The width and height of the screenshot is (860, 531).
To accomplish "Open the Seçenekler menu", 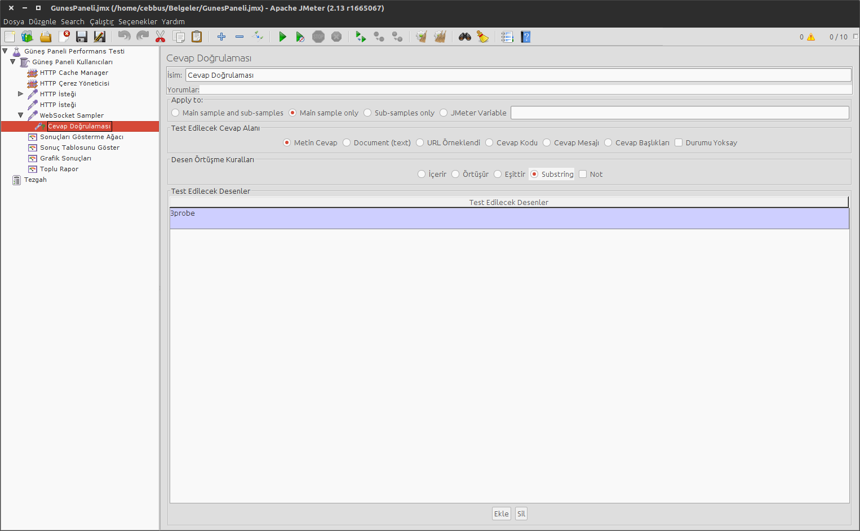I will 138,22.
